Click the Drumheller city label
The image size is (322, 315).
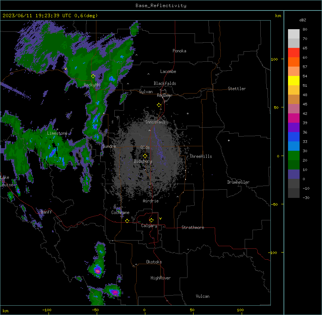tap(238, 182)
